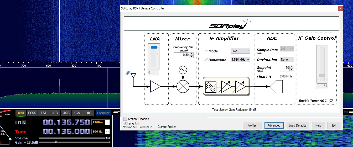Click Total System Gain Reduction text

234,109
